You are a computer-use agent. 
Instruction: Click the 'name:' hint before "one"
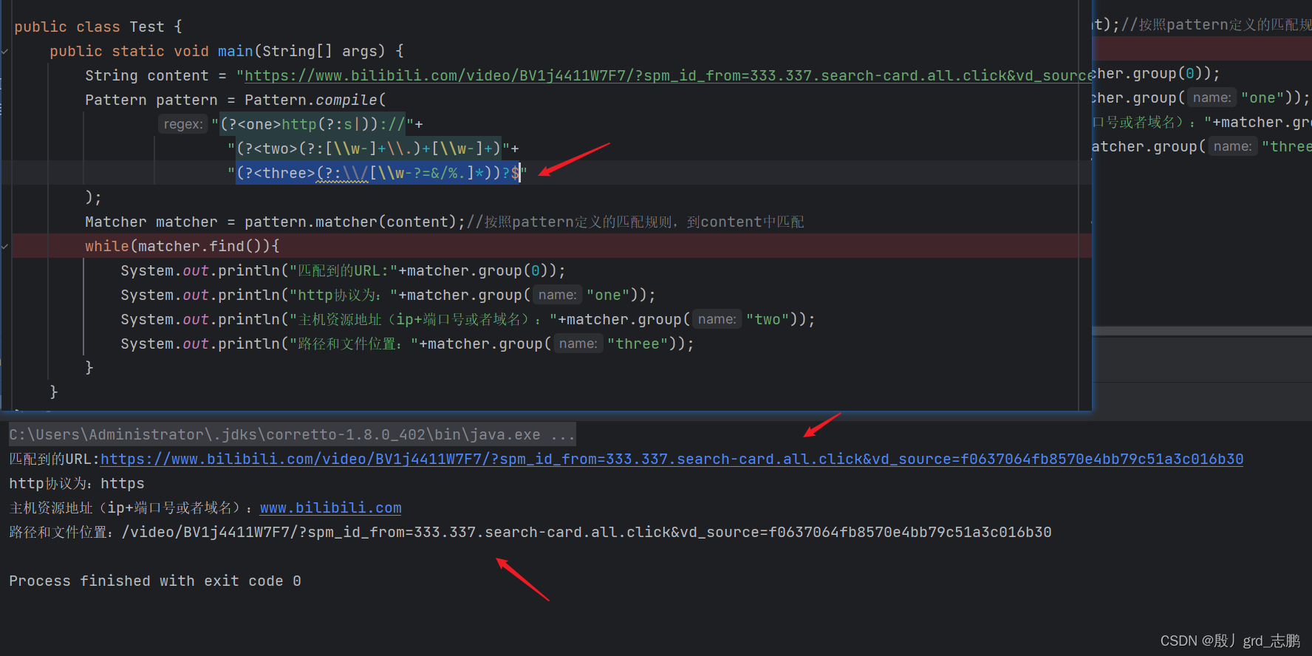click(x=558, y=295)
